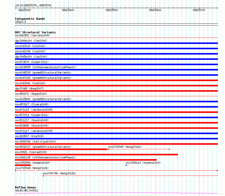Select nsv471115 (Jakobsson2008) variant
This screenshot has width=225, height=196.
pyautogui.click(x=34, y=110)
